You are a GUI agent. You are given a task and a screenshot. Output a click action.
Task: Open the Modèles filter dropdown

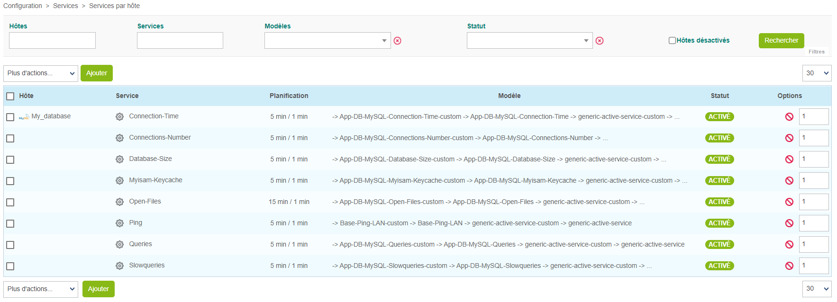pyautogui.click(x=328, y=41)
